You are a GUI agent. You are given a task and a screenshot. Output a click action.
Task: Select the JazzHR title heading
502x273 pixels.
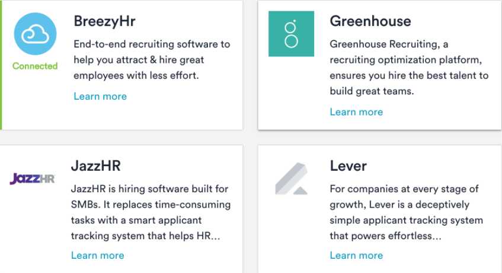96,166
